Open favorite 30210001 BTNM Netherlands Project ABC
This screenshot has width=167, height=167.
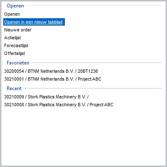(52, 79)
